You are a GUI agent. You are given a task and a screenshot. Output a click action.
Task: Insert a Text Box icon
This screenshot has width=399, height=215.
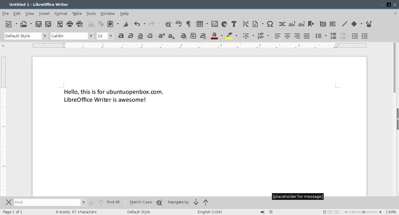tap(234, 24)
